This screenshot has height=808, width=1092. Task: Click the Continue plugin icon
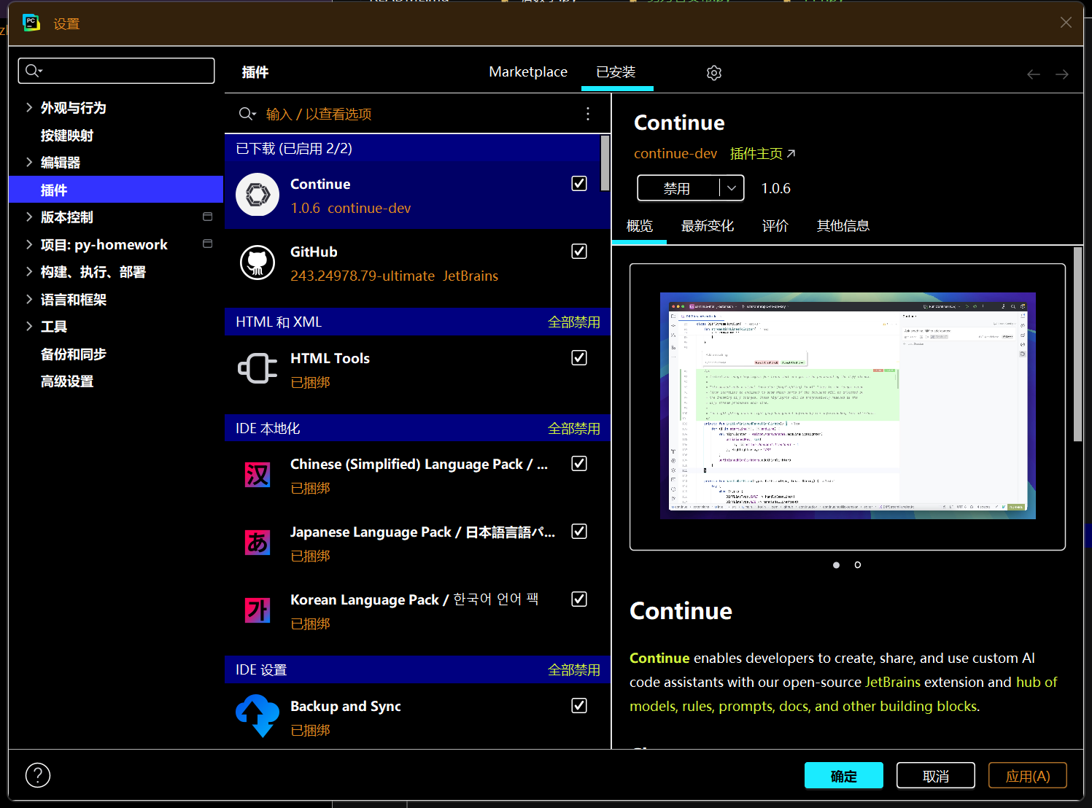[x=257, y=195]
